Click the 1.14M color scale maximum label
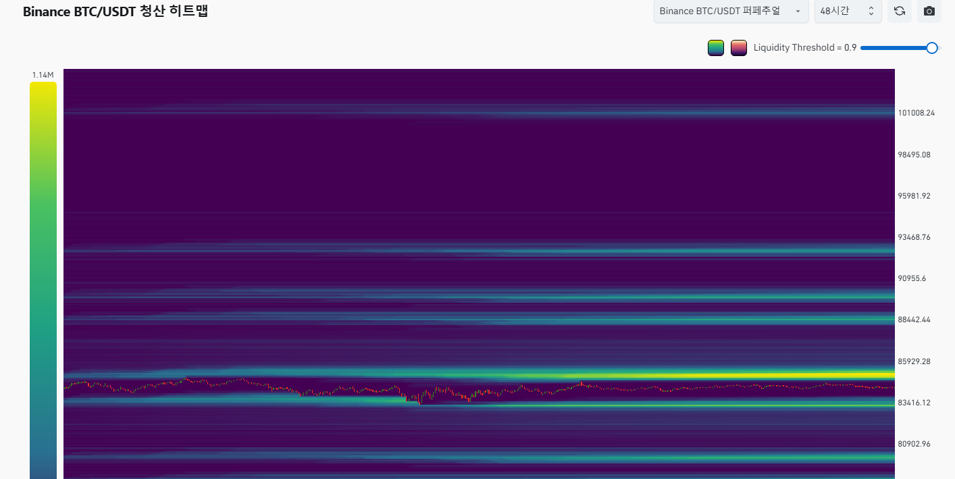Viewport: 955px width, 479px height. point(43,75)
